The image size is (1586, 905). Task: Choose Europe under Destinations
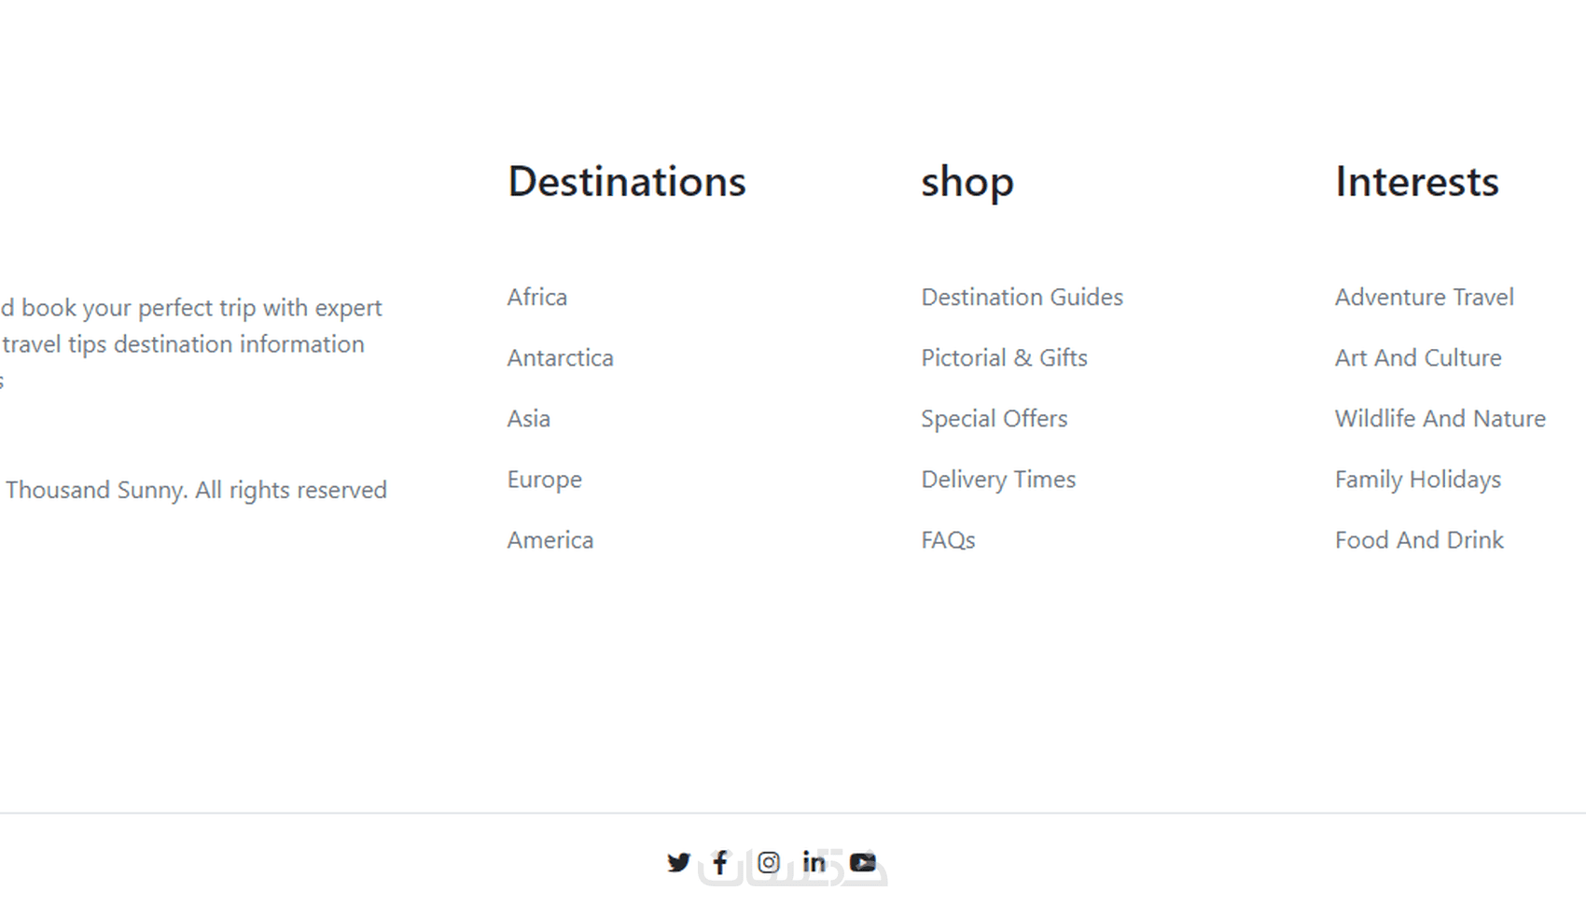[x=544, y=479]
